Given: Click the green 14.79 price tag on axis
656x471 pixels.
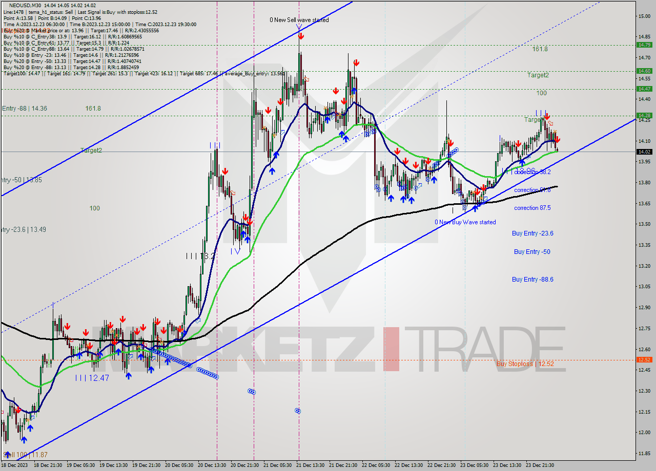Looking at the screenshot, I should tap(644, 45).
